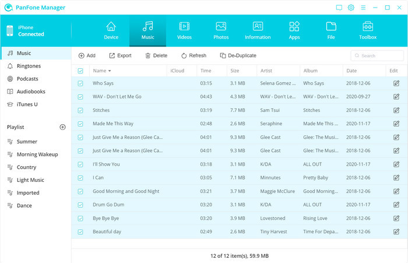
Task: Select the Music top tab
Action: pos(148,31)
